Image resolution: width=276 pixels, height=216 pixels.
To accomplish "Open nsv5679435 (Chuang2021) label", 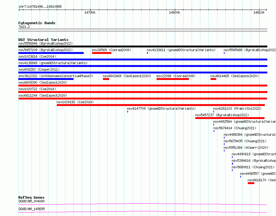I will click(245, 141).
